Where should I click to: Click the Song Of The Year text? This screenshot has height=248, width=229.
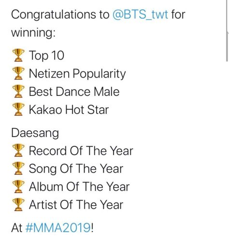pos(76,169)
